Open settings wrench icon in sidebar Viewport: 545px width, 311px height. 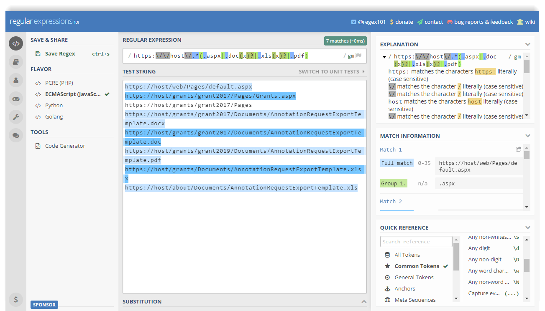(x=16, y=117)
